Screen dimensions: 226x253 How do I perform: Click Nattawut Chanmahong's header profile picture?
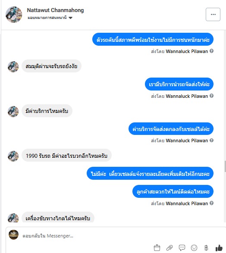pyautogui.click(x=14, y=14)
